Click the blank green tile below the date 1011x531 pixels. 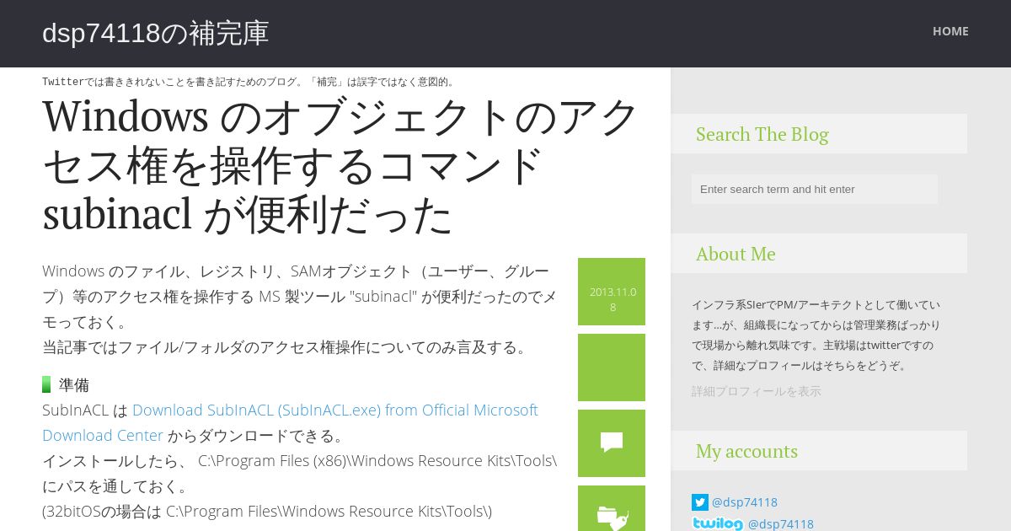pos(612,367)
